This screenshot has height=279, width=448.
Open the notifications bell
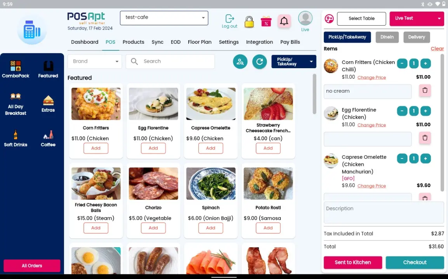[x=284, y=21]
